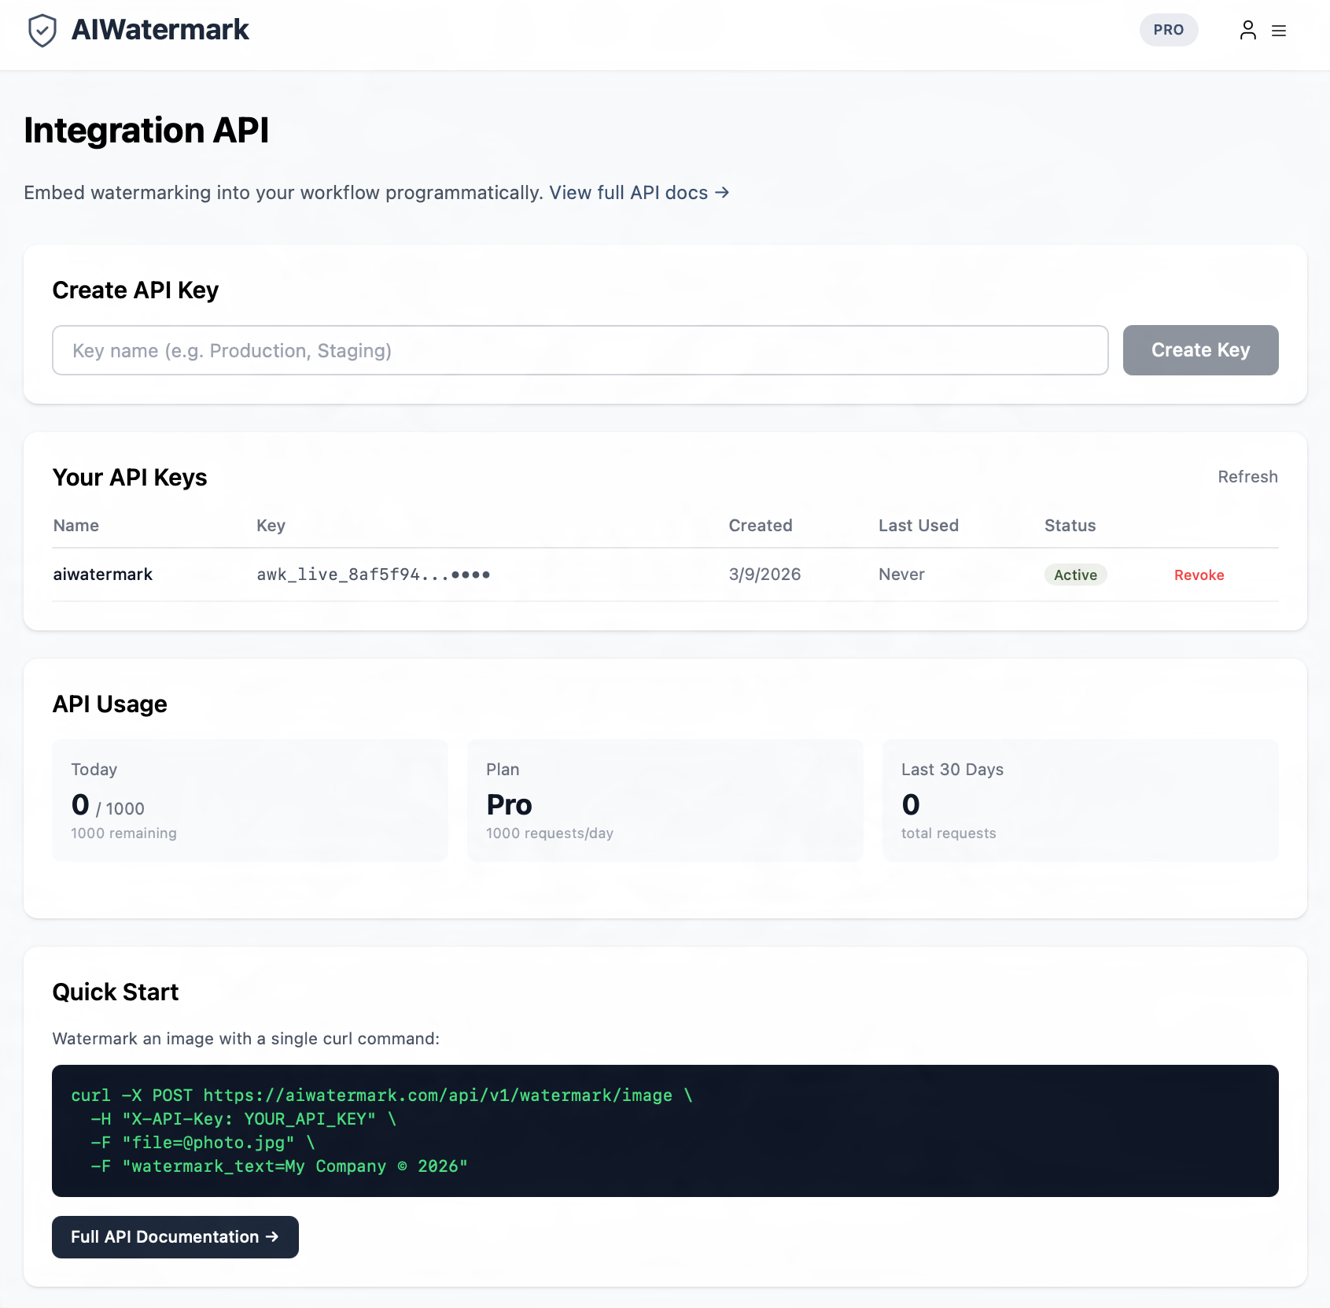The height and width of the screenshot is (1308, 1330).
Task: Open the hamburger menu icon
Action: click(x=1279, y=31)
